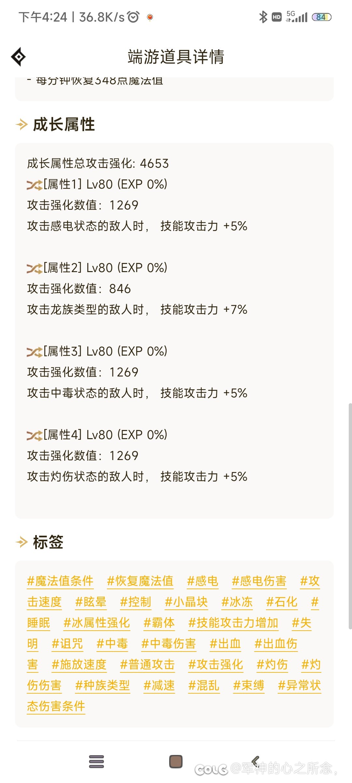
Task: Tap the battery indicator in status bar
Action: coord(321,17)
